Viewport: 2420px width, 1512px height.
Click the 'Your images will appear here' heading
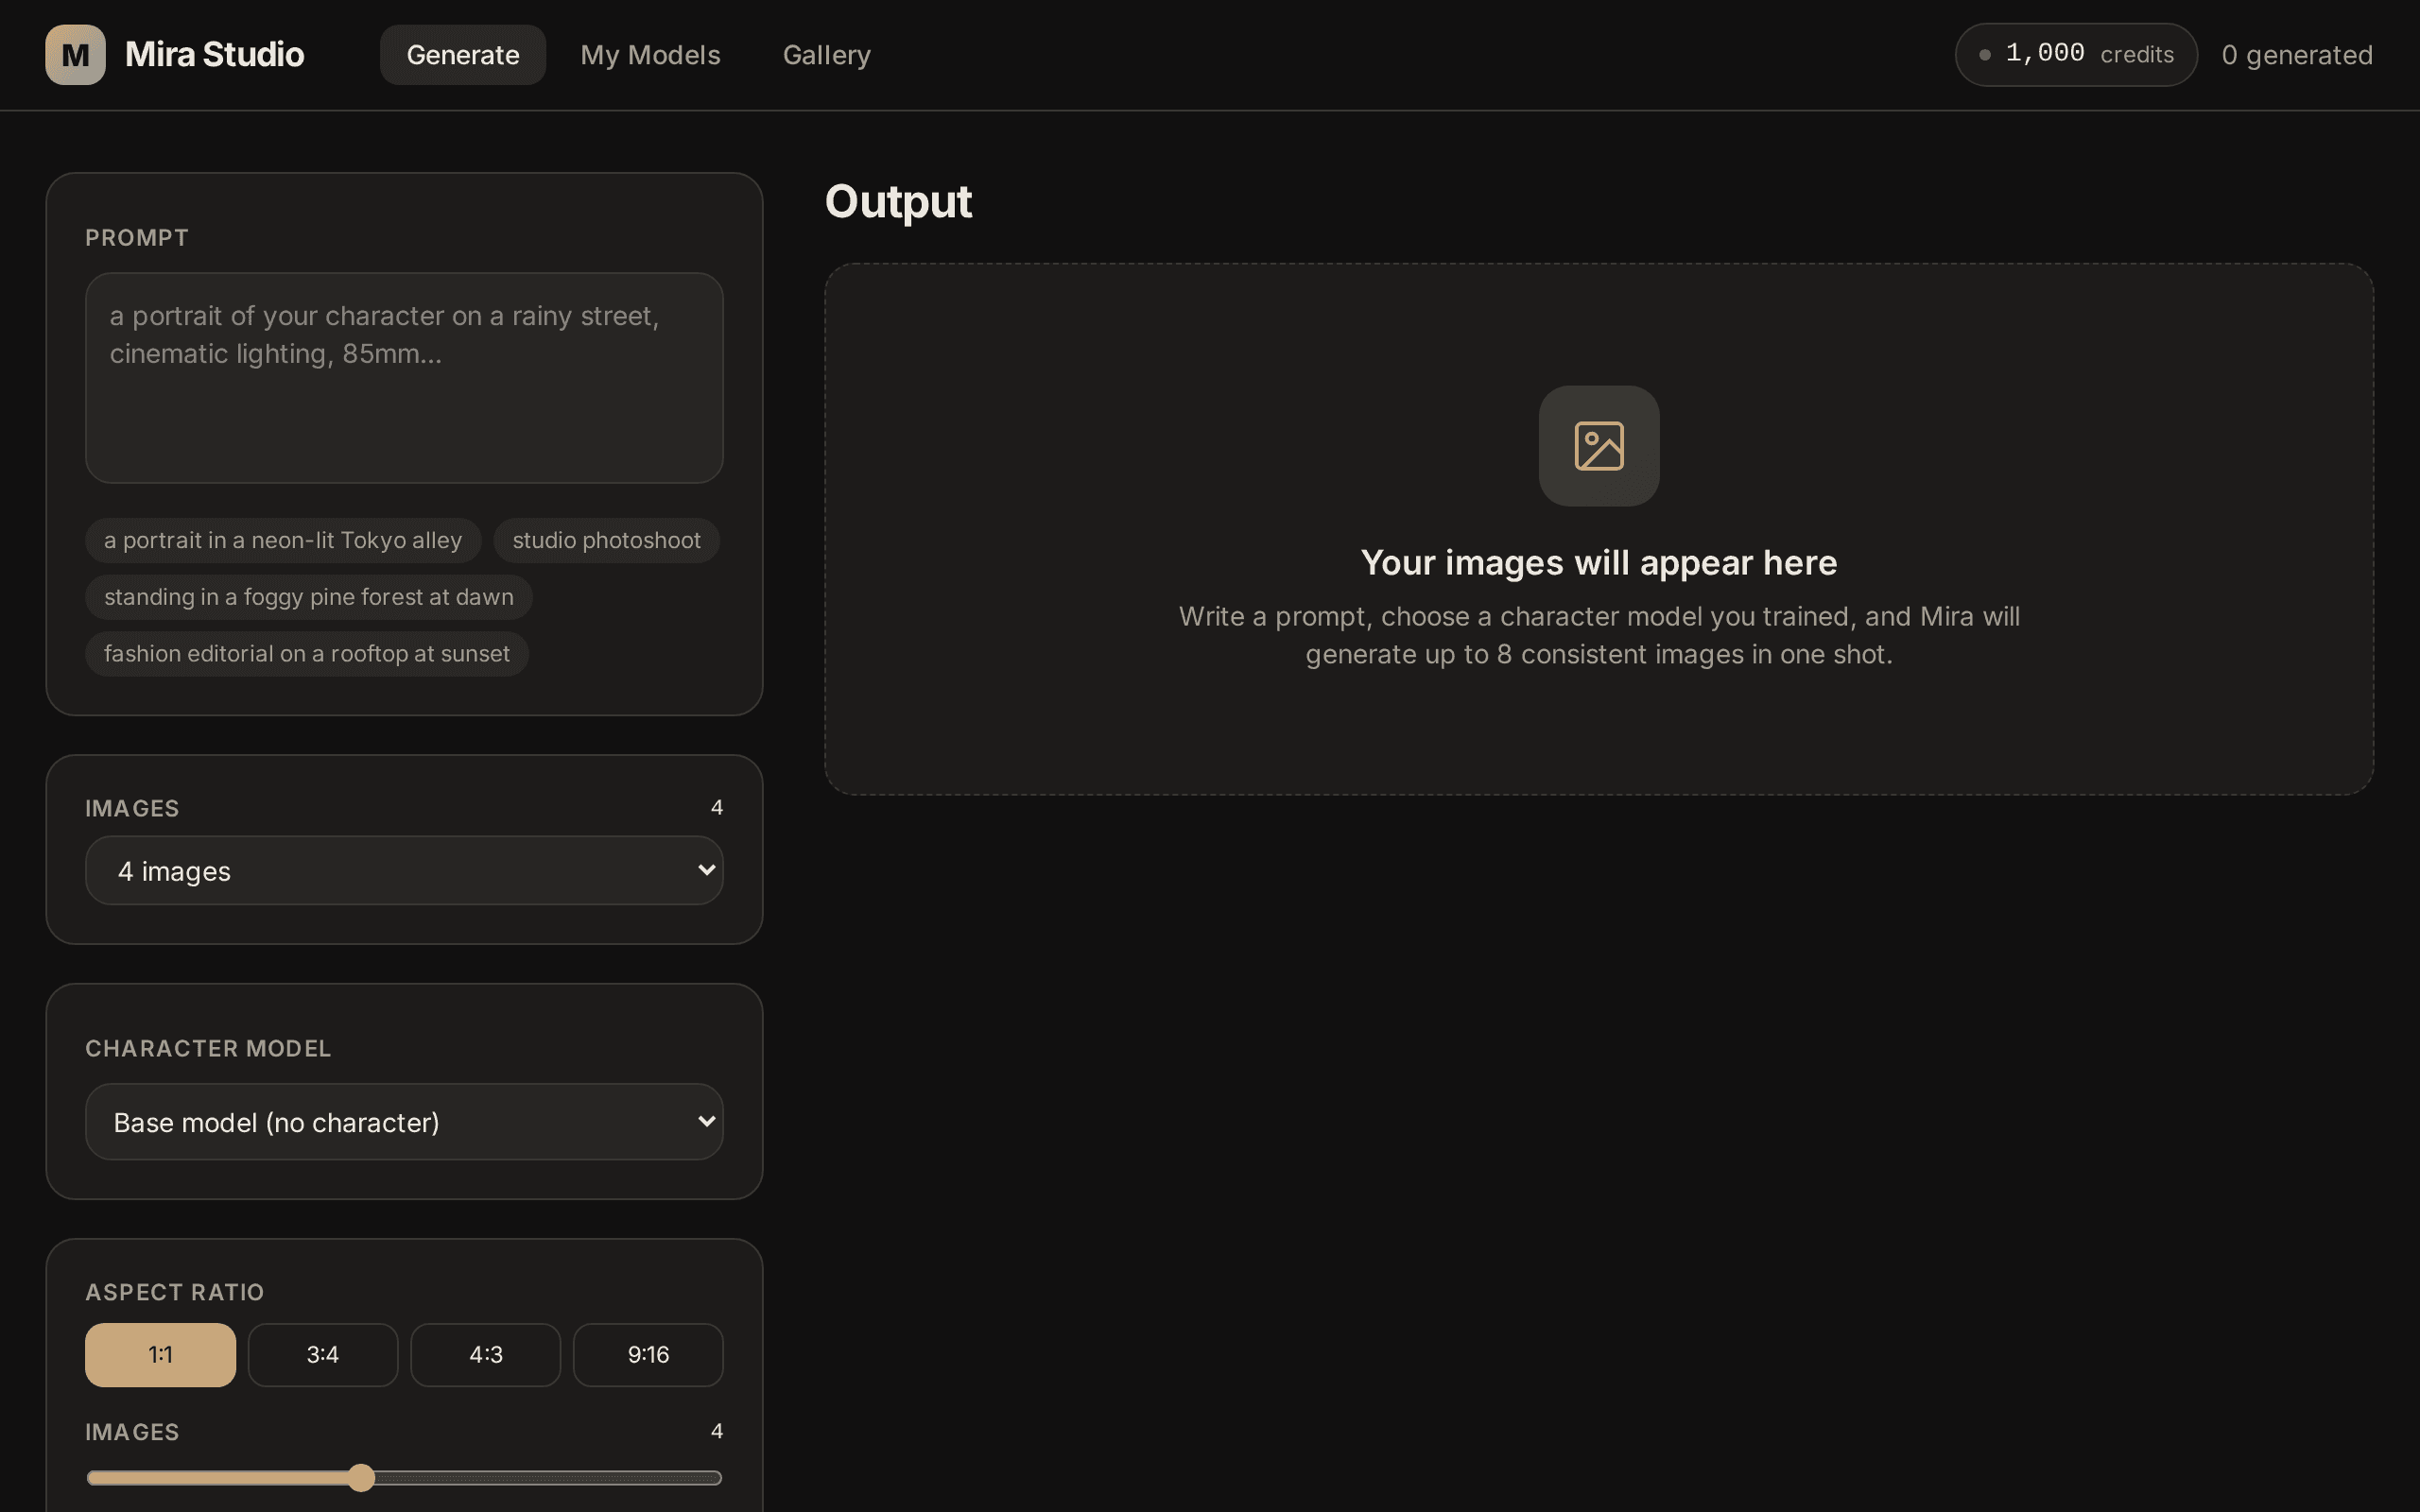(x=1599, y=563)
